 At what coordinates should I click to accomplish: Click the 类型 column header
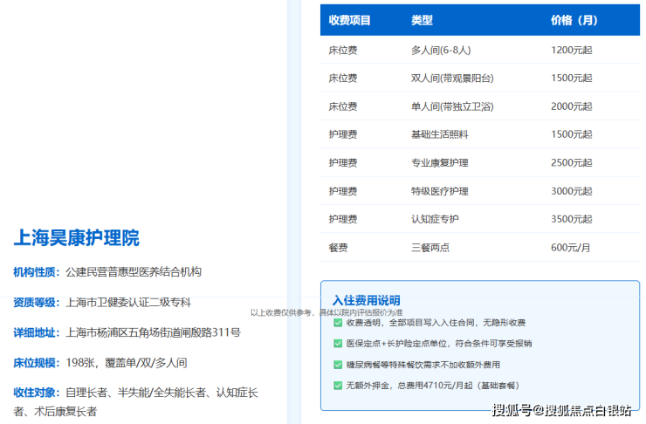422,20
